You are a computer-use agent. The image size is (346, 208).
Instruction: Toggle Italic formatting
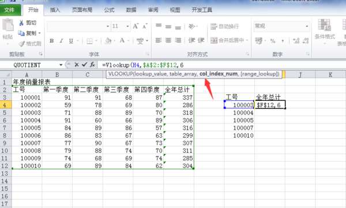(61, 41)
